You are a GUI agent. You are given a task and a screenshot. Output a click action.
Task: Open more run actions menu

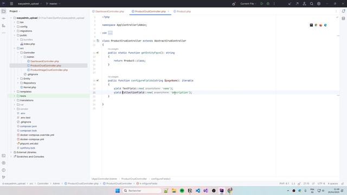[274, 4]
